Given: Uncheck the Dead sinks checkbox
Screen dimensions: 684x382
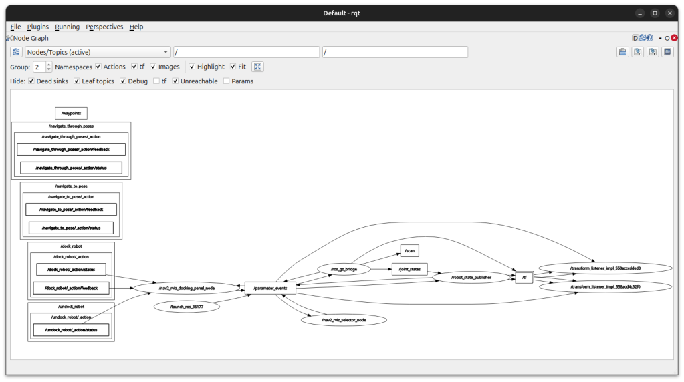Looking at the screenshot, I should click(x=31, y=81).
